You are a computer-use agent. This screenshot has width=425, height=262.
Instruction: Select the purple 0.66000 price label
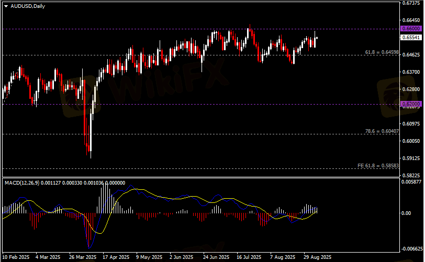411,28
